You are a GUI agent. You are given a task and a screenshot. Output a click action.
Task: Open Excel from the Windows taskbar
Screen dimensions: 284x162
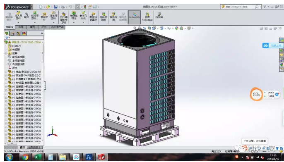pos(37,157)
